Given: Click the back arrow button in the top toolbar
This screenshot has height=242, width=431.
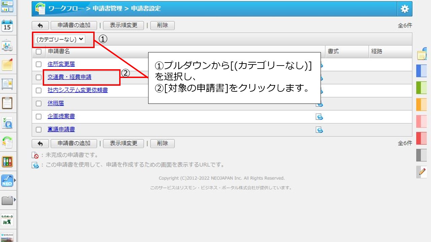Looking at the screenshot, I should click(x=40, y=25).
